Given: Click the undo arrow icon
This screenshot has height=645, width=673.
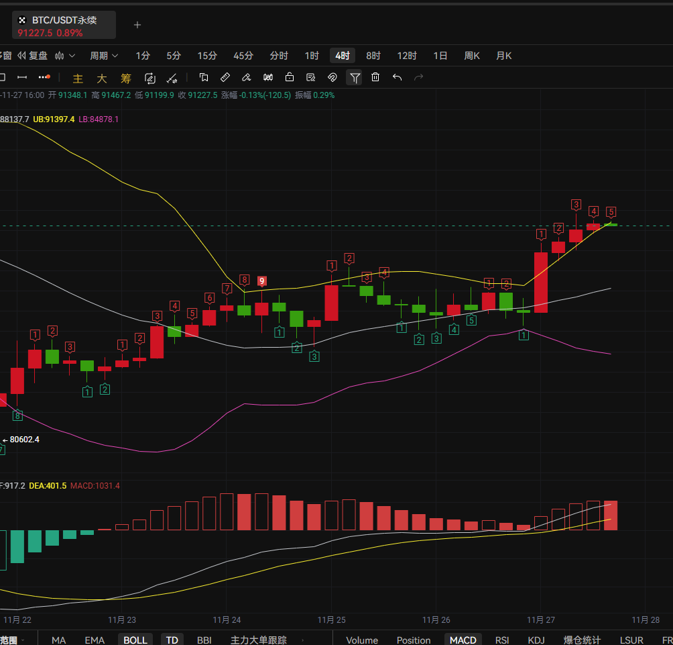Looking at the screenshot, I should pyautogui.click(x=397, y=77).
